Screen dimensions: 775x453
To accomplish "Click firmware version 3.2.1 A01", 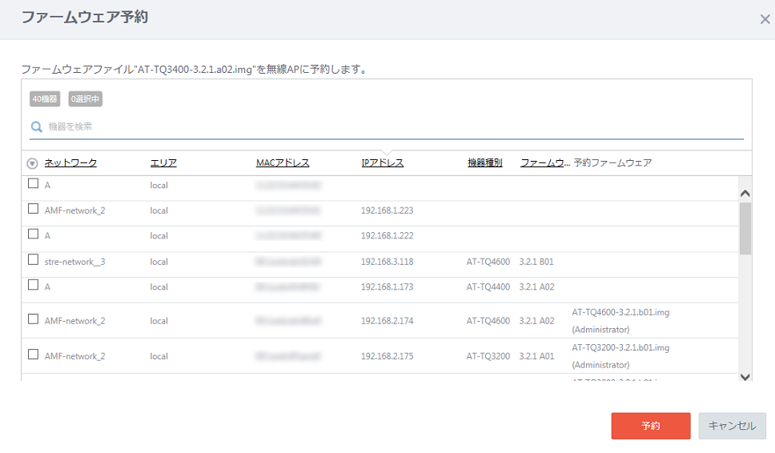I will 536,356.
